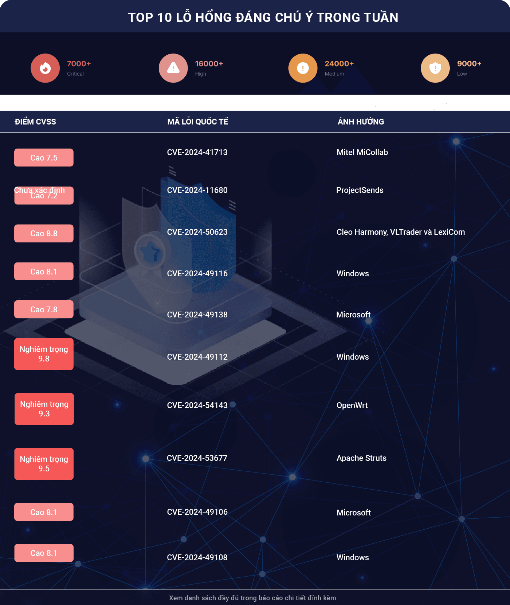The image size is (510, 605).
Task: Select CVE-2024-54143 code
Action: 197,405
